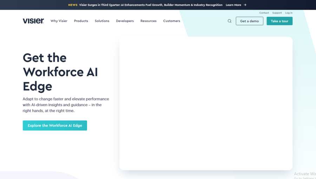Click the Visier logo
Image resolution: width=316 pixels, height=179 pixels.
pos(33,21)
